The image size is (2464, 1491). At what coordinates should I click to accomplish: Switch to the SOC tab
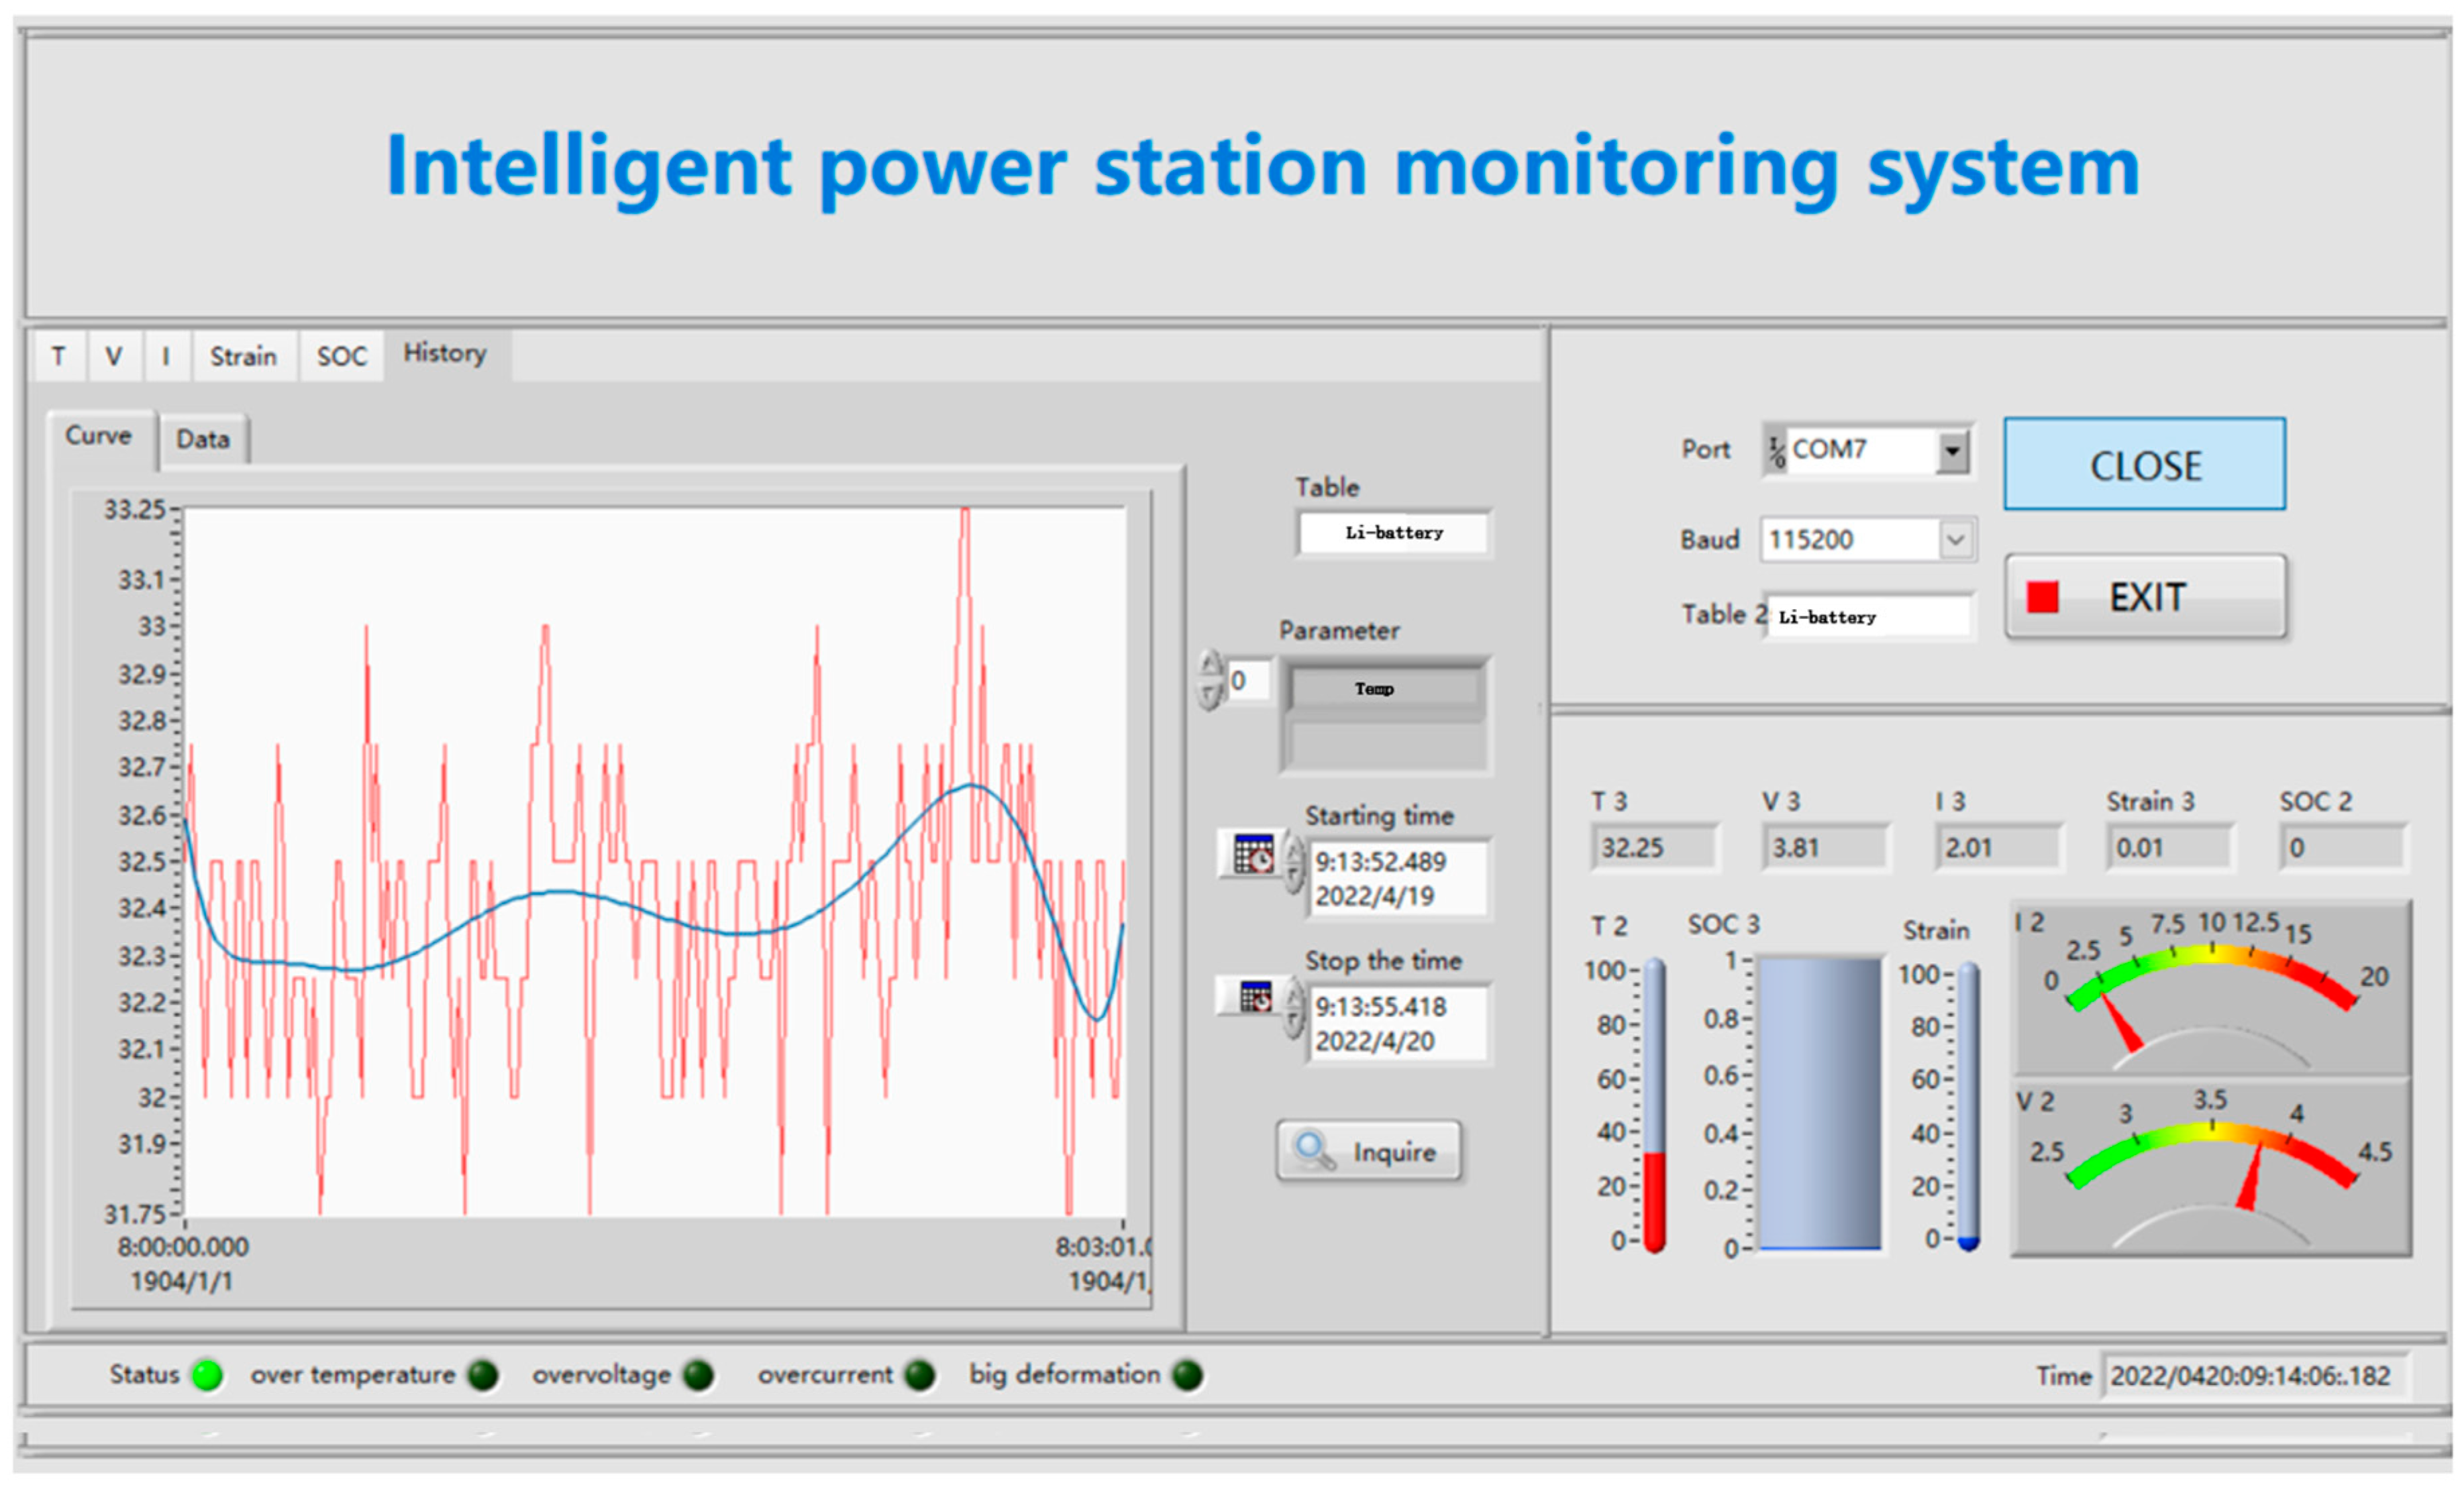[341, 357]
